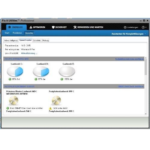This screenshot has height=150, width=150.
Task: Click the yellow warning icon for unsupported SMART
Action: click(50, 108)
